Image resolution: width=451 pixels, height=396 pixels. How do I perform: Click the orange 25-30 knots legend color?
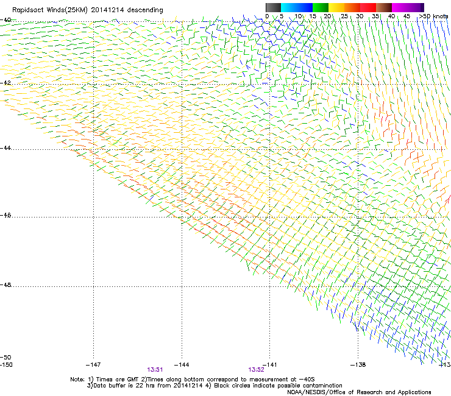352,7
